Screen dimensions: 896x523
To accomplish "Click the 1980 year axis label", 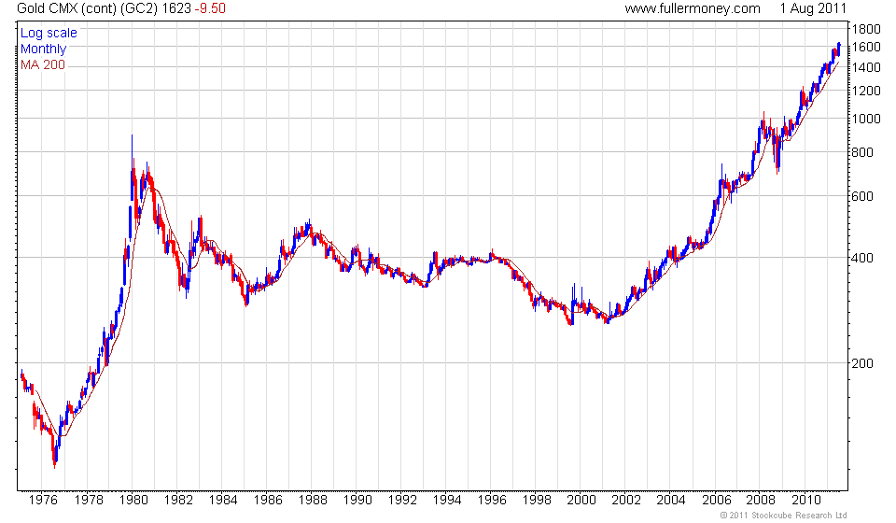I will [133, 500].
